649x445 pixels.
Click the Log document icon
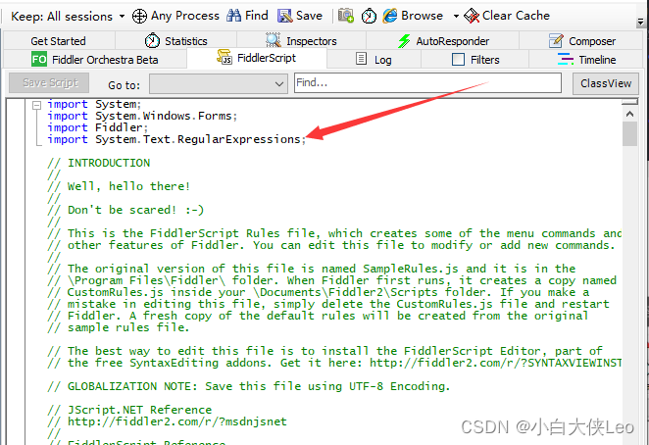(x=362, y=59)
